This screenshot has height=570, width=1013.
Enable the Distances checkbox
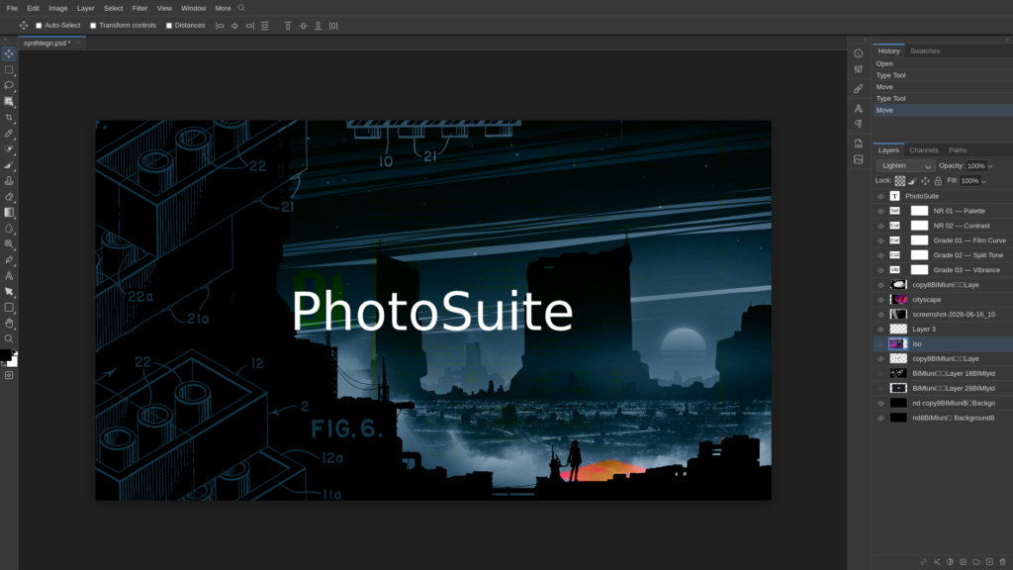tap(168, 26)
